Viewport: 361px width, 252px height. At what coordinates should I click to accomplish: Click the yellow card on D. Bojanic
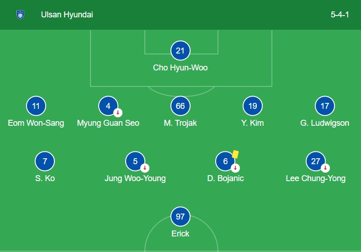[x=235, y=155]
